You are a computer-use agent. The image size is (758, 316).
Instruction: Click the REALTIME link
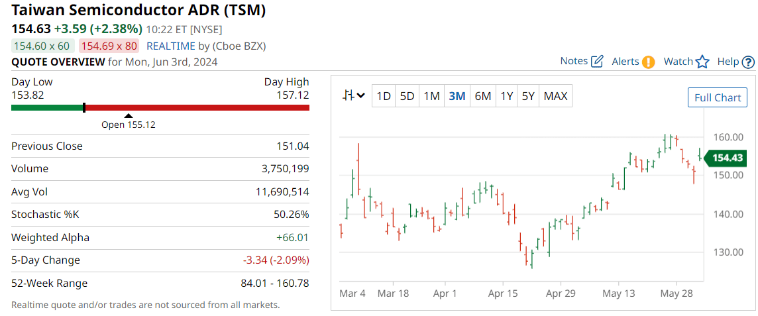point(171,46)
